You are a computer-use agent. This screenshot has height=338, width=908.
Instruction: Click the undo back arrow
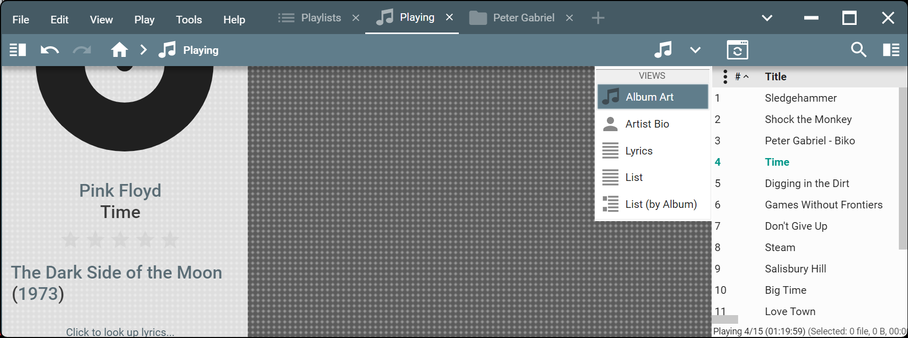(x=49, y=50)
